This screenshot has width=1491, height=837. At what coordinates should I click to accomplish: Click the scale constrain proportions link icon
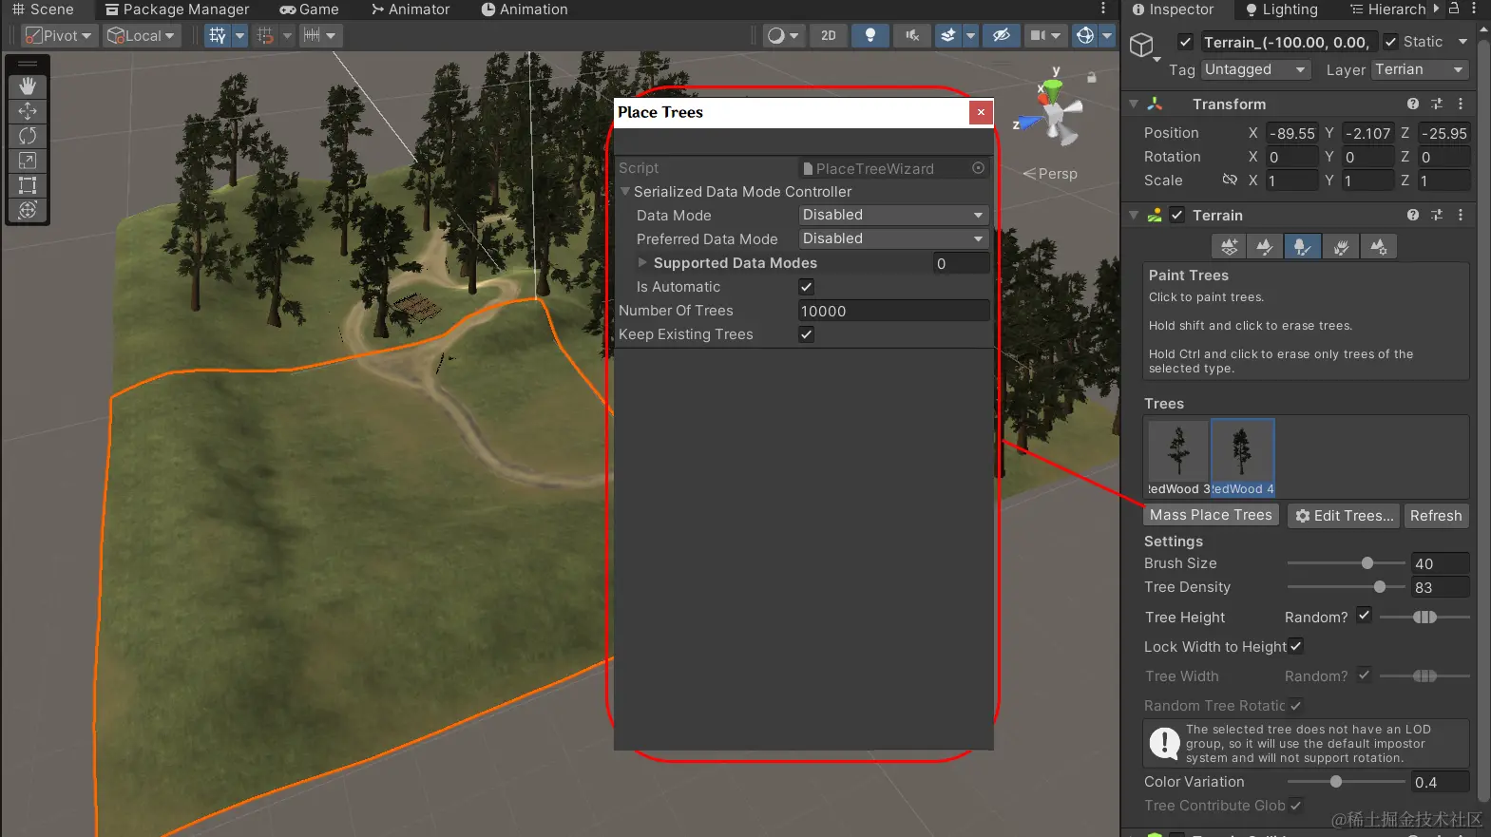coord(1230,180)
